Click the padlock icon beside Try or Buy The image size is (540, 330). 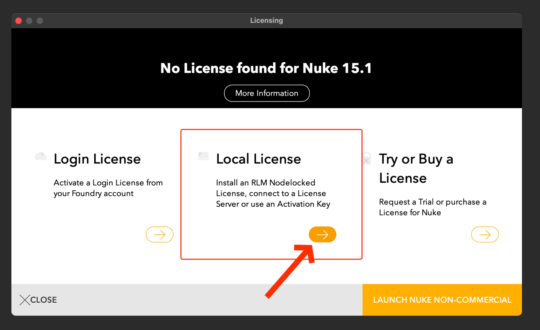[x=366, y=158]
